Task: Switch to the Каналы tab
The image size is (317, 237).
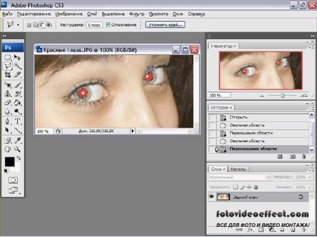Action: tap(238, 169)
